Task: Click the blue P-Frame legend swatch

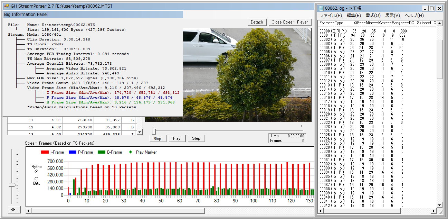Action: click(72, 152)
